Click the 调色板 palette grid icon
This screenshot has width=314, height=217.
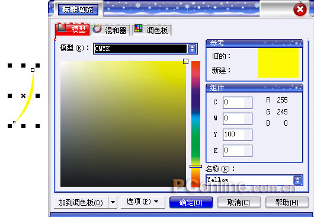click(x=139, y=28)
